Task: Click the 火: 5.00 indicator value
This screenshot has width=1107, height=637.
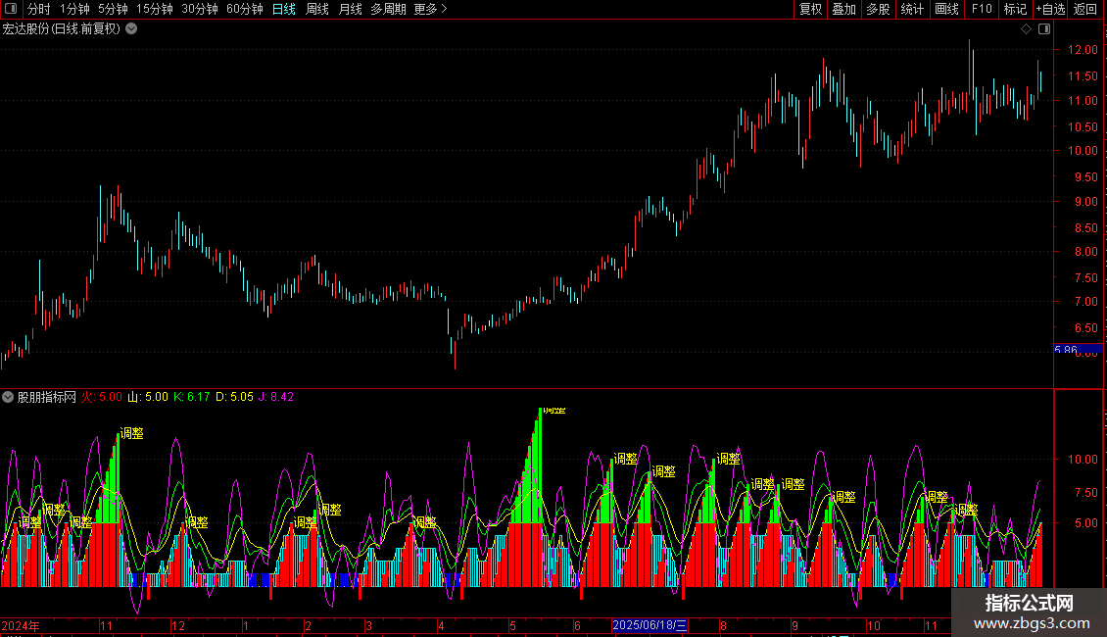Action: [x=102, y=397]
